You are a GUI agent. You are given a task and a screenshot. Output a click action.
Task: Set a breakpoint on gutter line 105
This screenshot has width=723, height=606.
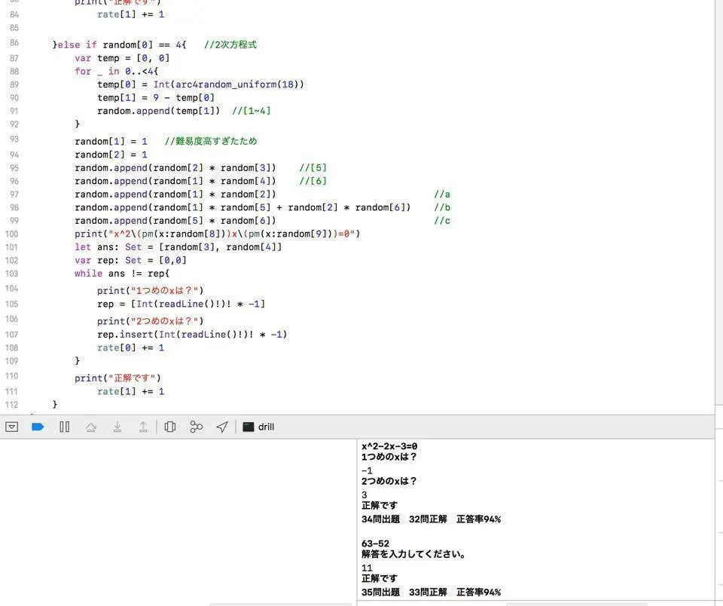point(12,305)
